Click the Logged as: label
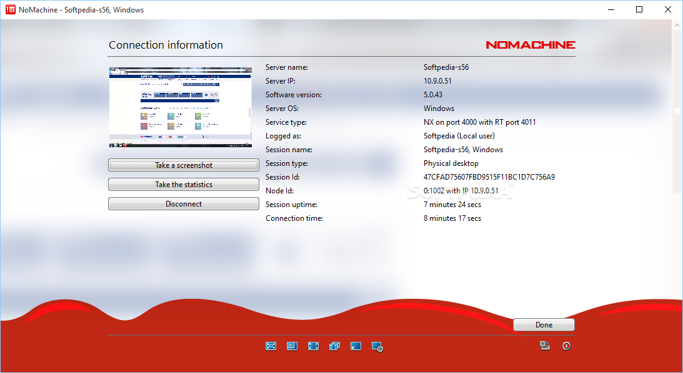This screenshot has height=373, width=683. coord(283,136)
